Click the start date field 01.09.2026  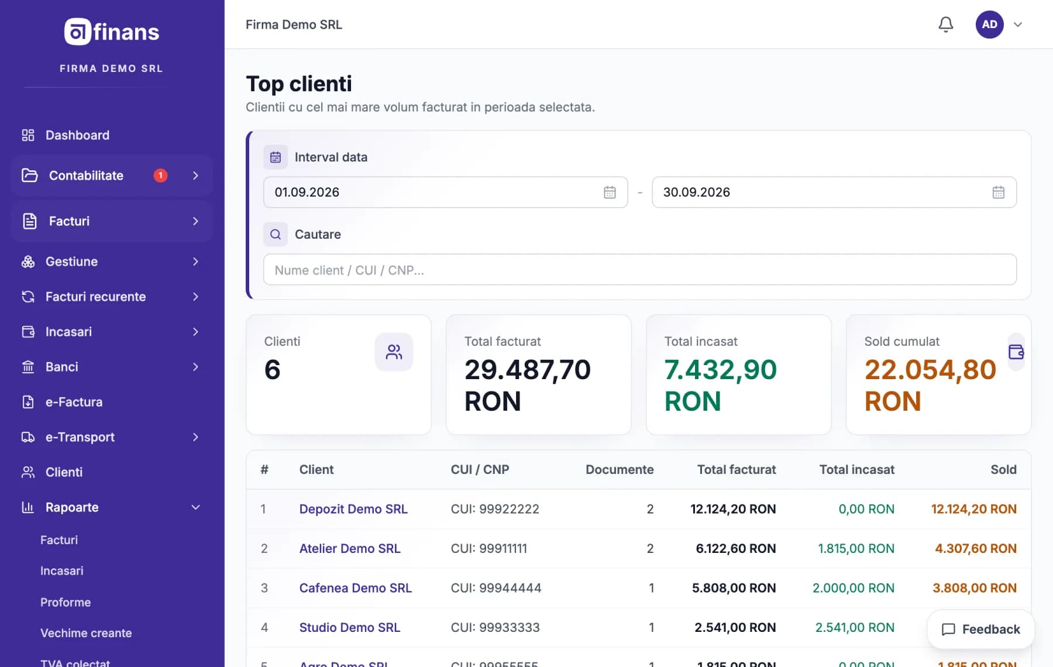[x=445, y=192]
